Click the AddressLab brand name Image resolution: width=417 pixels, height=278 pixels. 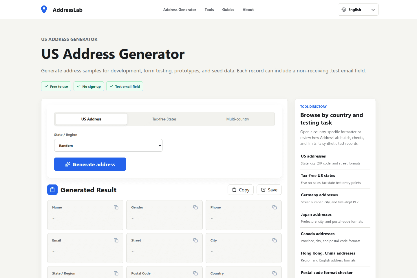[x=67, y=10]
